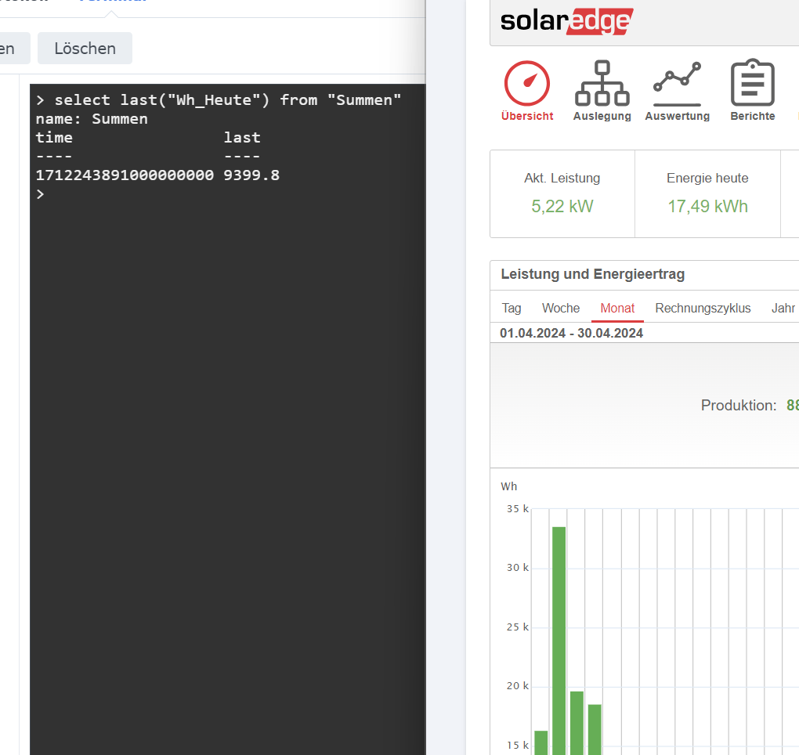Switch to the Tag tab
This screenshot has width=799, height=755.
512,309
